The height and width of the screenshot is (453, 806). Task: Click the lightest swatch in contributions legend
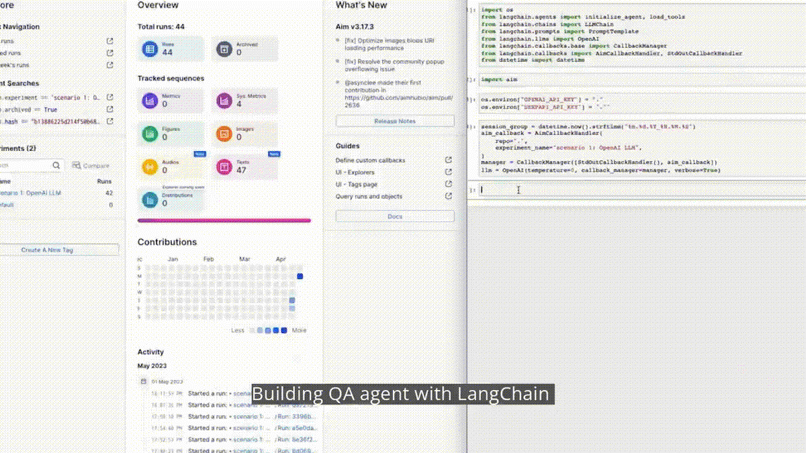[x=252, y=330]
